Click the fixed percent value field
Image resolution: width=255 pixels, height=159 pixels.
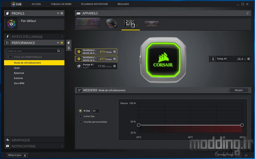[x=96, y=111]
